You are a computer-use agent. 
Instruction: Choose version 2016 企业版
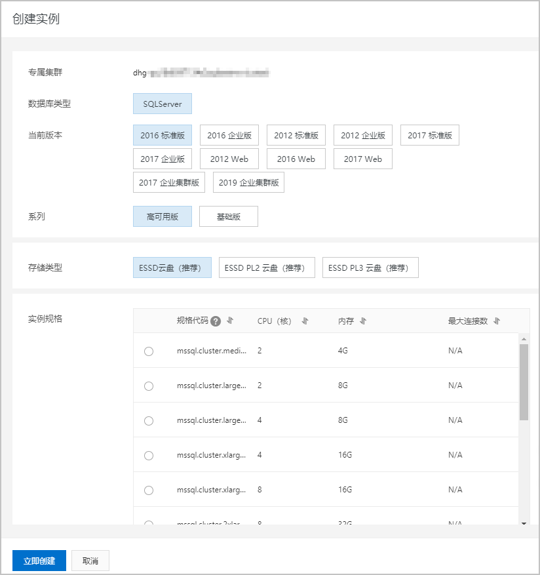click(229, 135)
